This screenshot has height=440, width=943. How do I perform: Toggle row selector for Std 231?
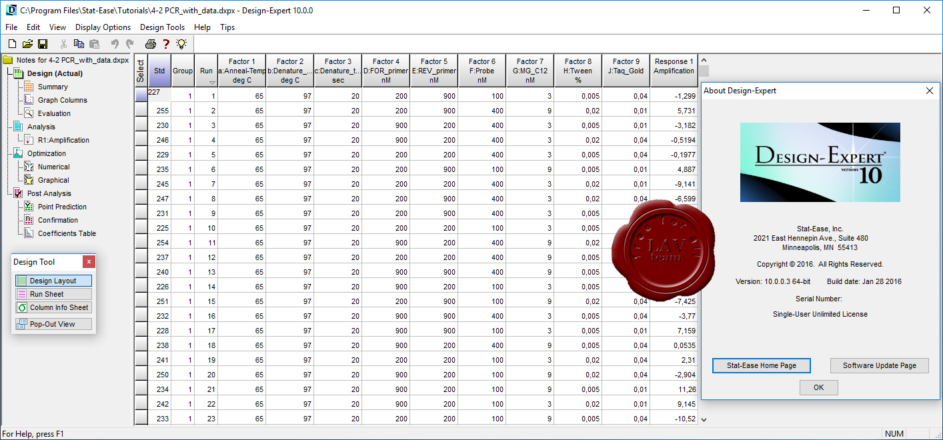coord(141,213)
